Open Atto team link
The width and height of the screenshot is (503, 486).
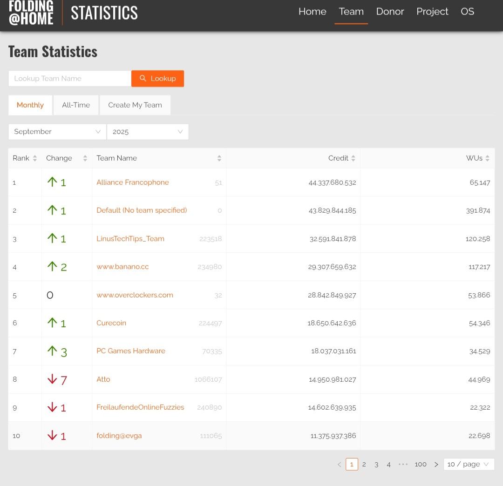tap(103, 379)
